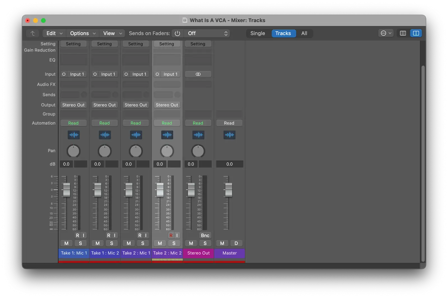The height and width of the screenshot is (298, 448).
Task: Open Input 1 selector on Take 2 : Mic 1
Action: pos(139,74)
